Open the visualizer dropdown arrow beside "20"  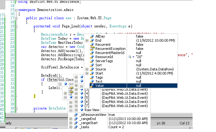point(133,57)
